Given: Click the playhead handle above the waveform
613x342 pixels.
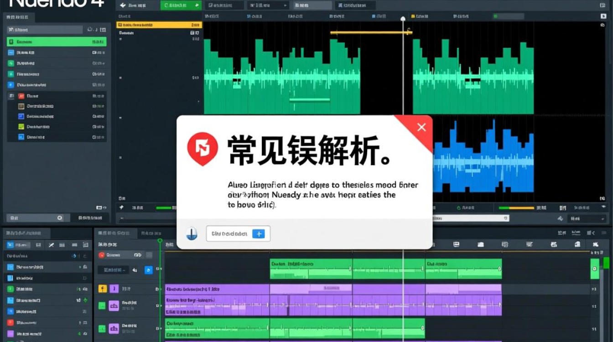Looking at the screenshot, I should 403,19.
